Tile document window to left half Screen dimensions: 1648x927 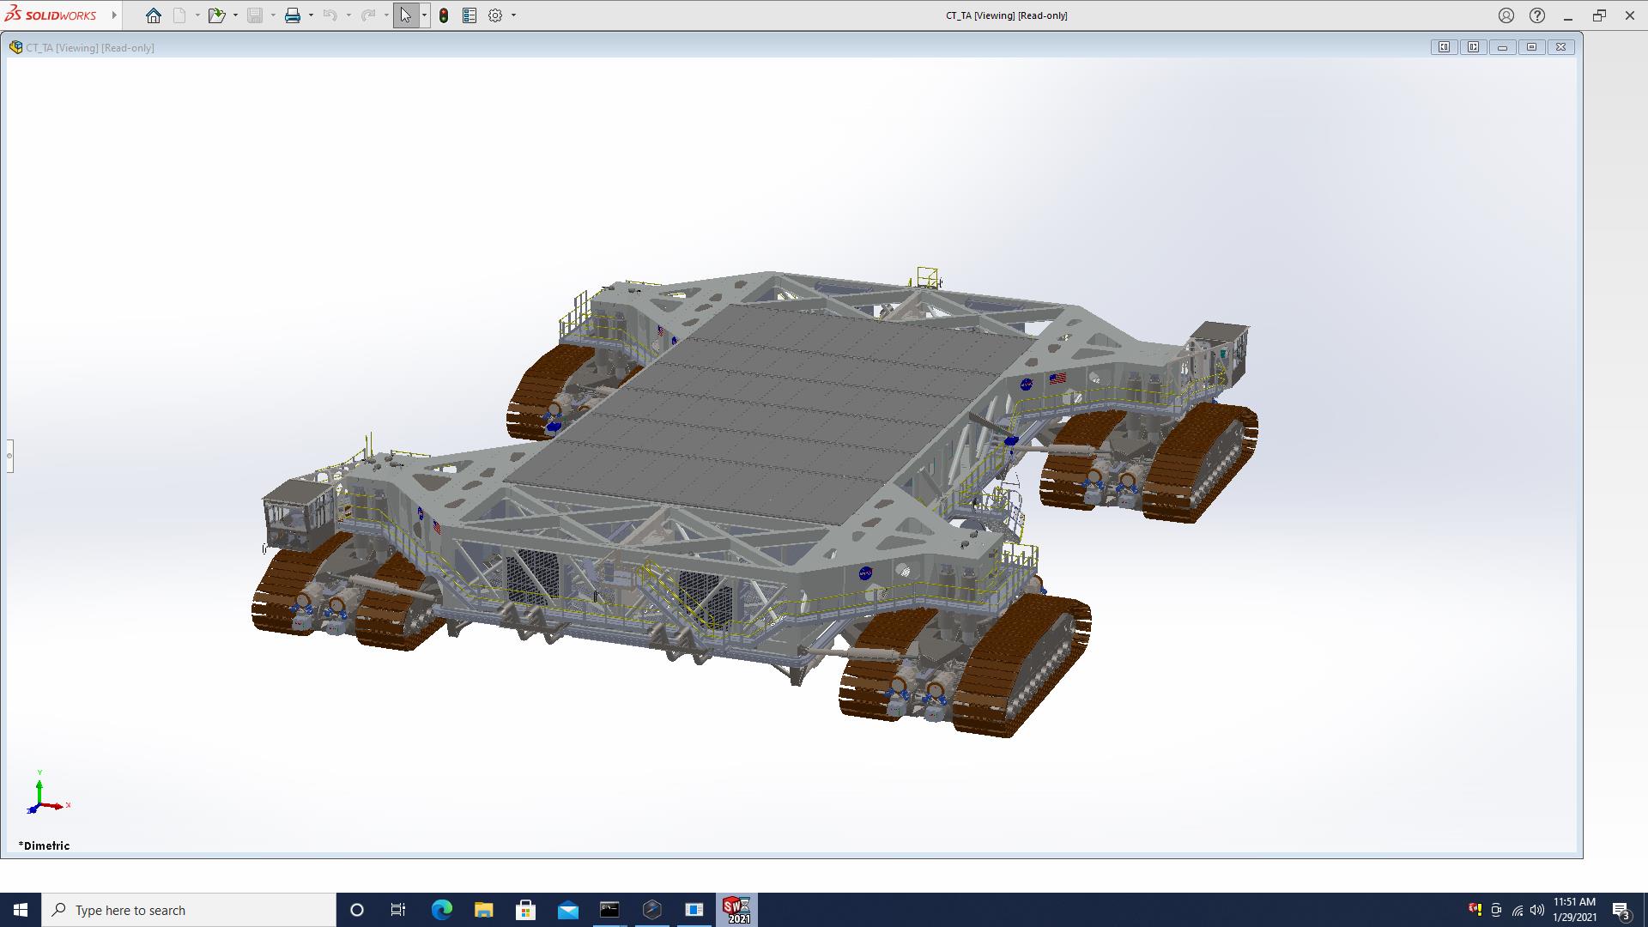tap(1445, 47)
